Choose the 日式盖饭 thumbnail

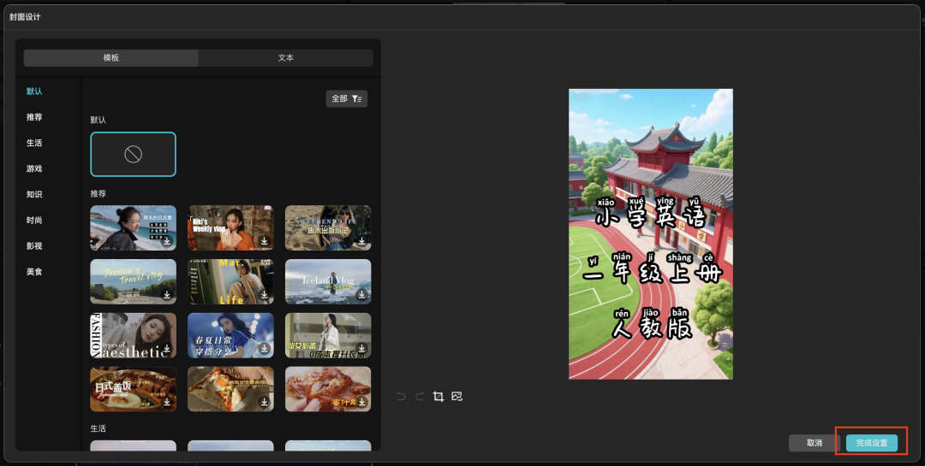134,389
